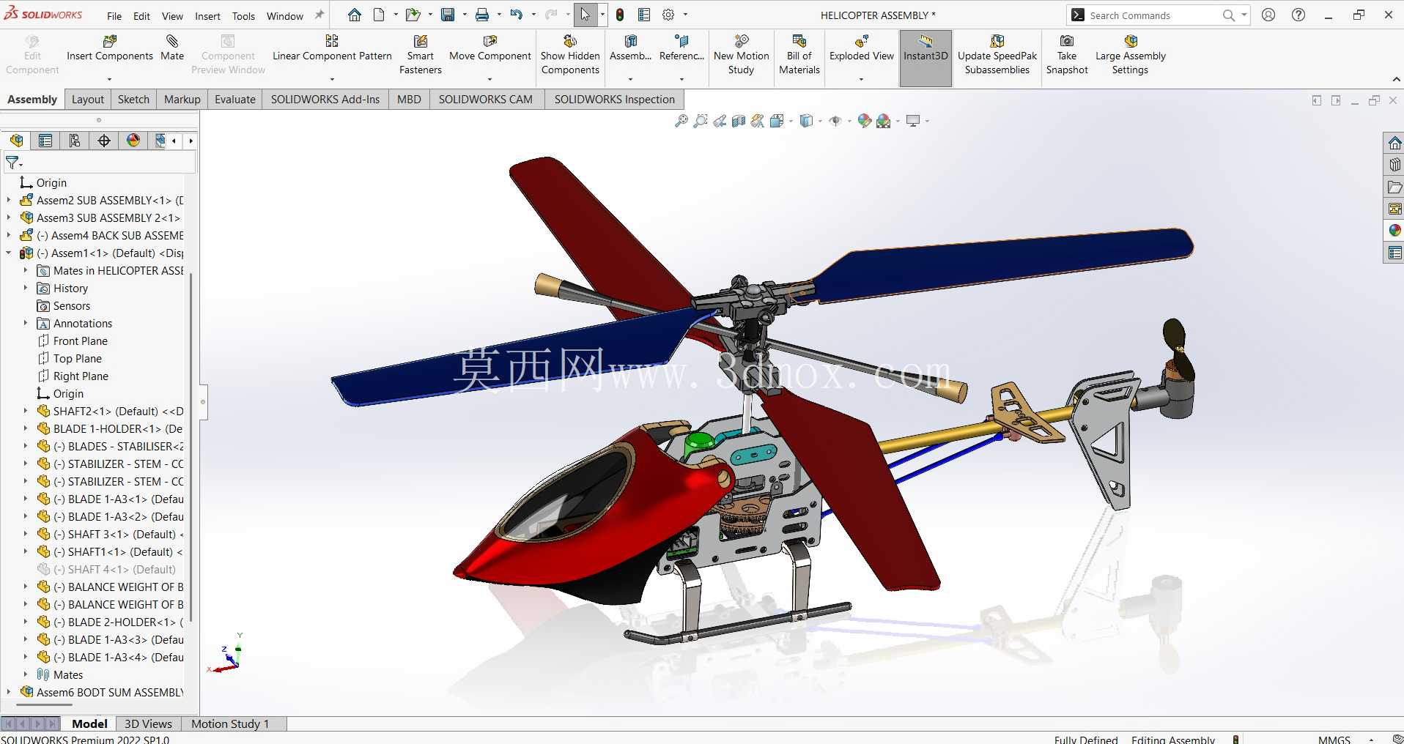The height and width of the screenshot is (744, 1404).
Task: Open Bill of Materials
Action: pos(799,55)
